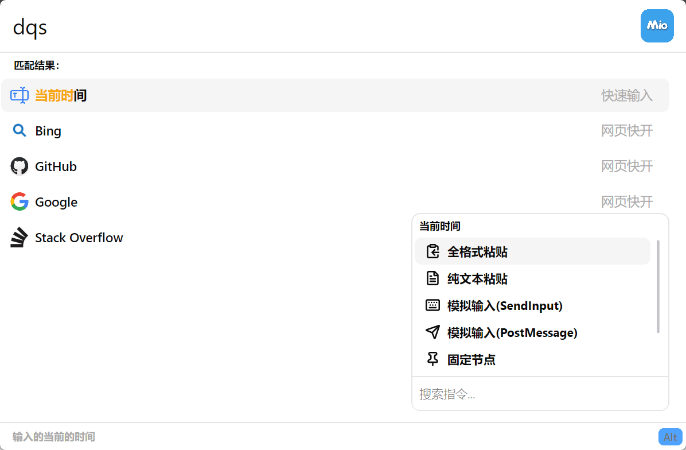
Task: Click the main search box containing dqs
Action: (x=319, y=27)
